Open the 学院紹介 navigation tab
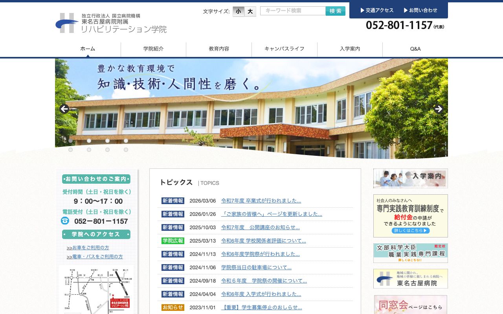 pos(153,49)
